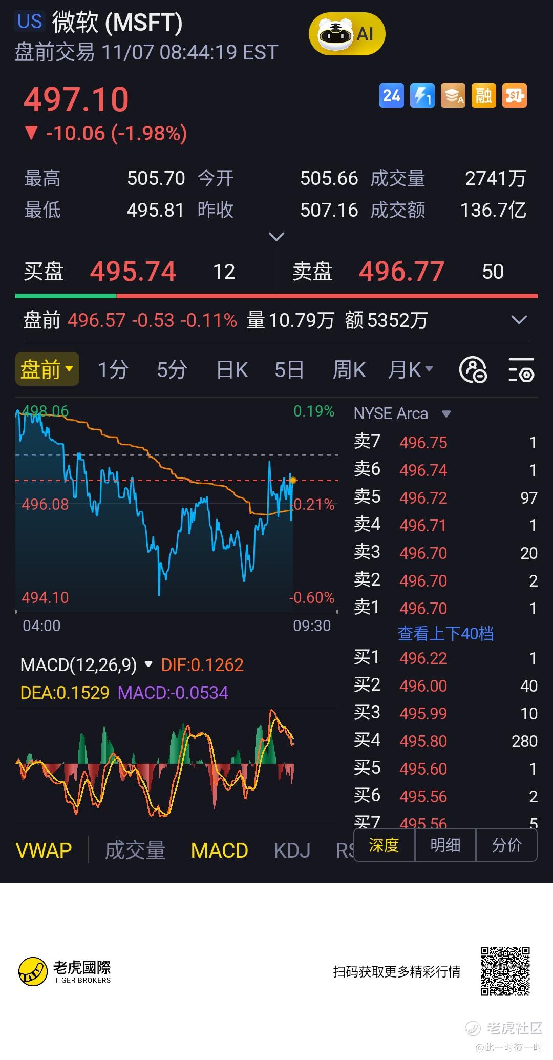Select the 明细 details view button
The width and height of the screenshot is (553, 1060).
pos(445,845)
